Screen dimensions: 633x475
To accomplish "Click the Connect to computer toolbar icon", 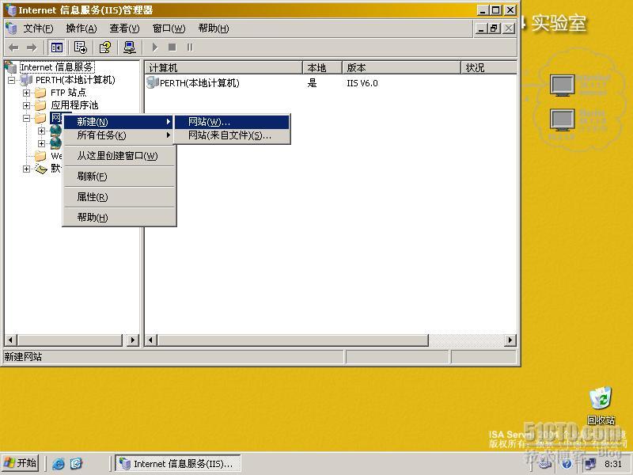I will pos(130,47).
